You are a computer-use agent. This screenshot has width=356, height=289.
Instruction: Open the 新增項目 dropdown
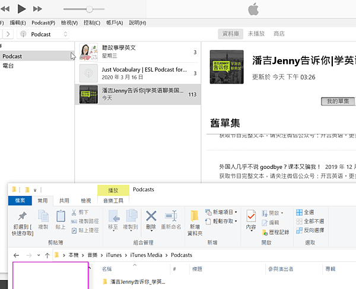pyautogui.click(x=221, y=212)
